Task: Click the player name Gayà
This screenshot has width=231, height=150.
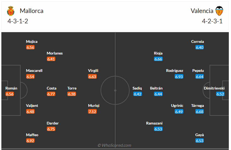Action: pyautogui.click(x=199, y=135)
